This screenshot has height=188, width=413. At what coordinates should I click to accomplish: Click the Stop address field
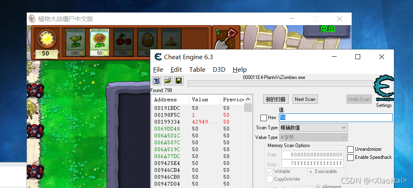coord(312,164)
